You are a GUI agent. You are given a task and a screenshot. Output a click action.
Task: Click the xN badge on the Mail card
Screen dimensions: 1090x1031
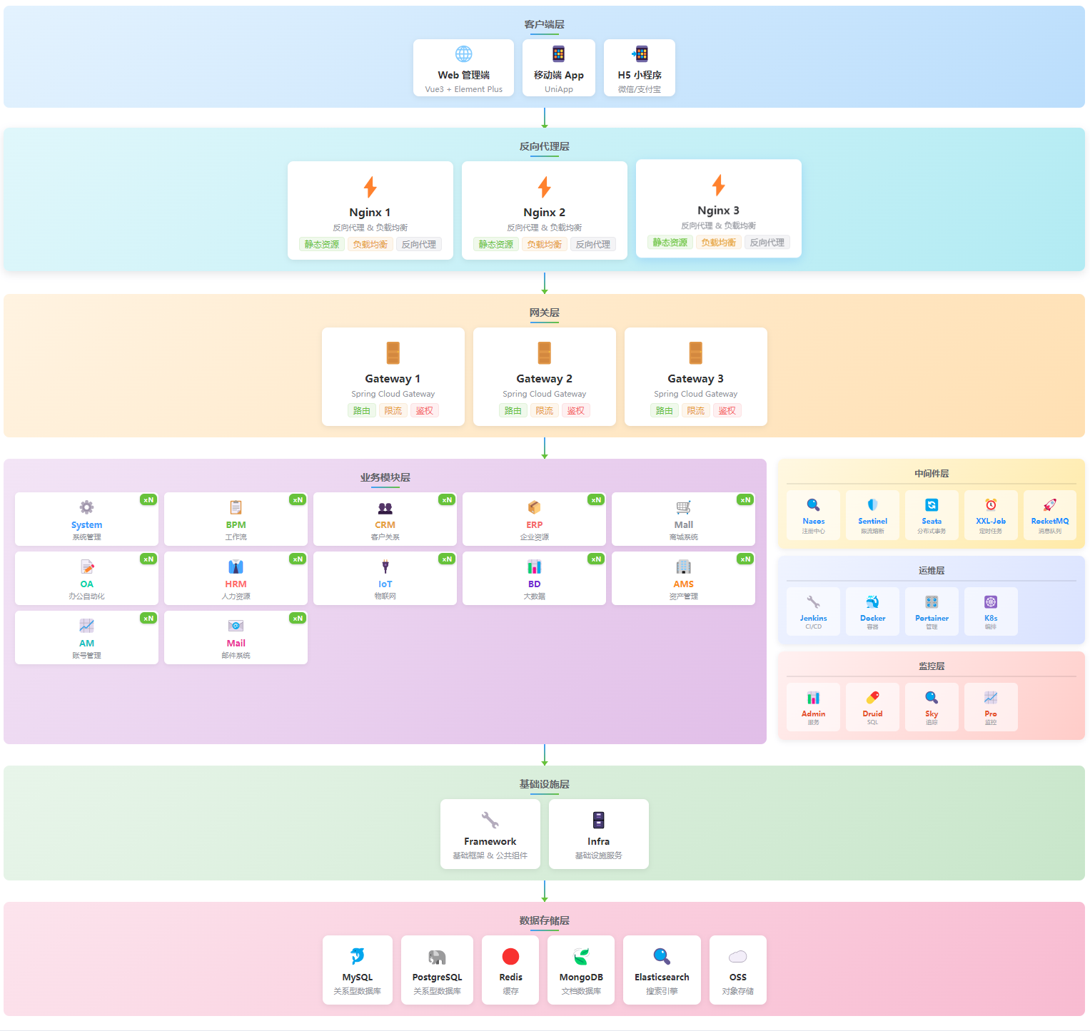[298, 619]
